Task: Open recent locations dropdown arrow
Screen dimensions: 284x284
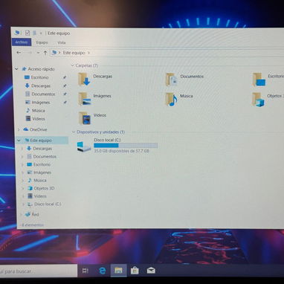Action: 38,53
